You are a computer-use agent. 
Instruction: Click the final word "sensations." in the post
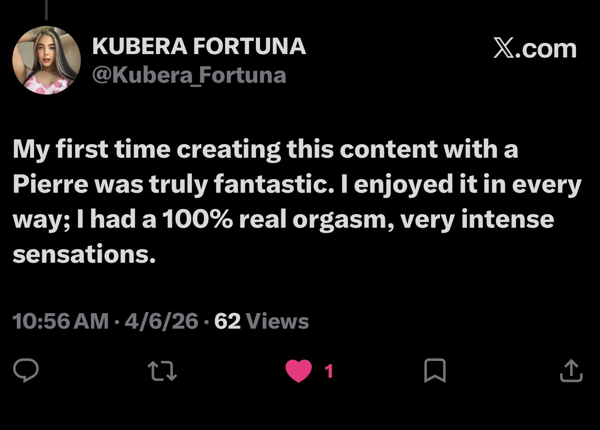coord(85,254)
